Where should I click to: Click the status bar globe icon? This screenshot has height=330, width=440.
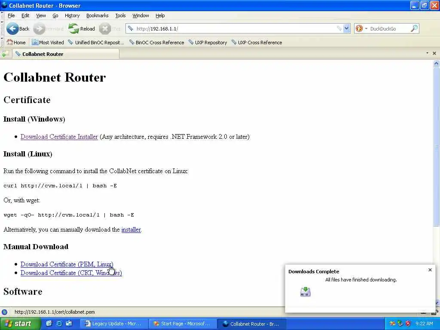(4, 312)
